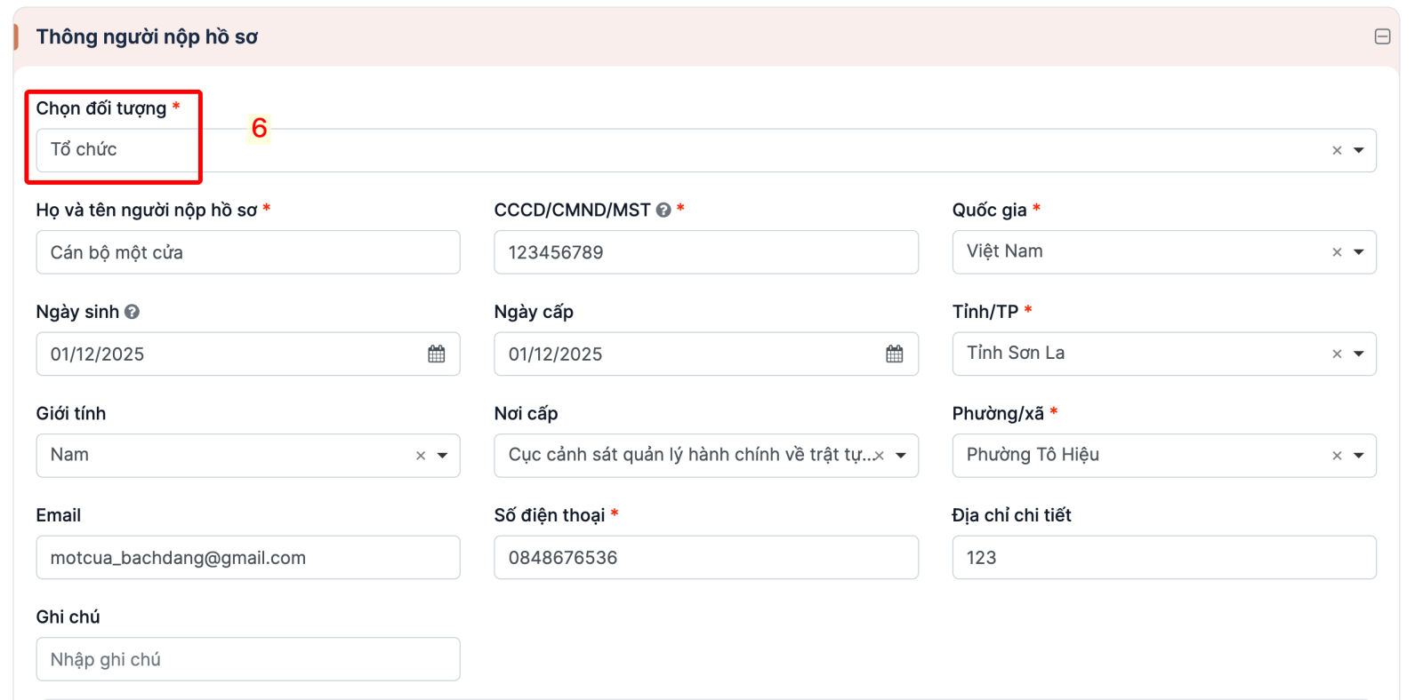Clear the Chọn đối tượng selection

tap(1337, 151)
